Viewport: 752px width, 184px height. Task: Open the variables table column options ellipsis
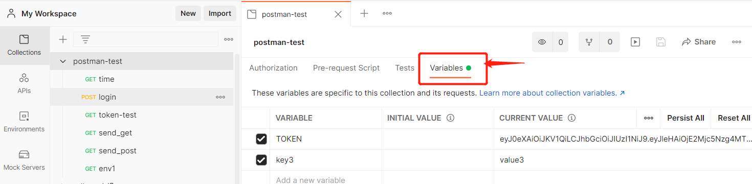coord(649,118)
